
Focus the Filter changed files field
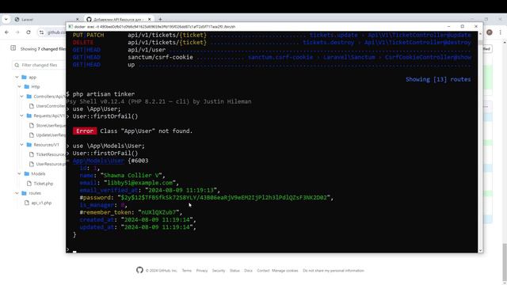(39, 65)
